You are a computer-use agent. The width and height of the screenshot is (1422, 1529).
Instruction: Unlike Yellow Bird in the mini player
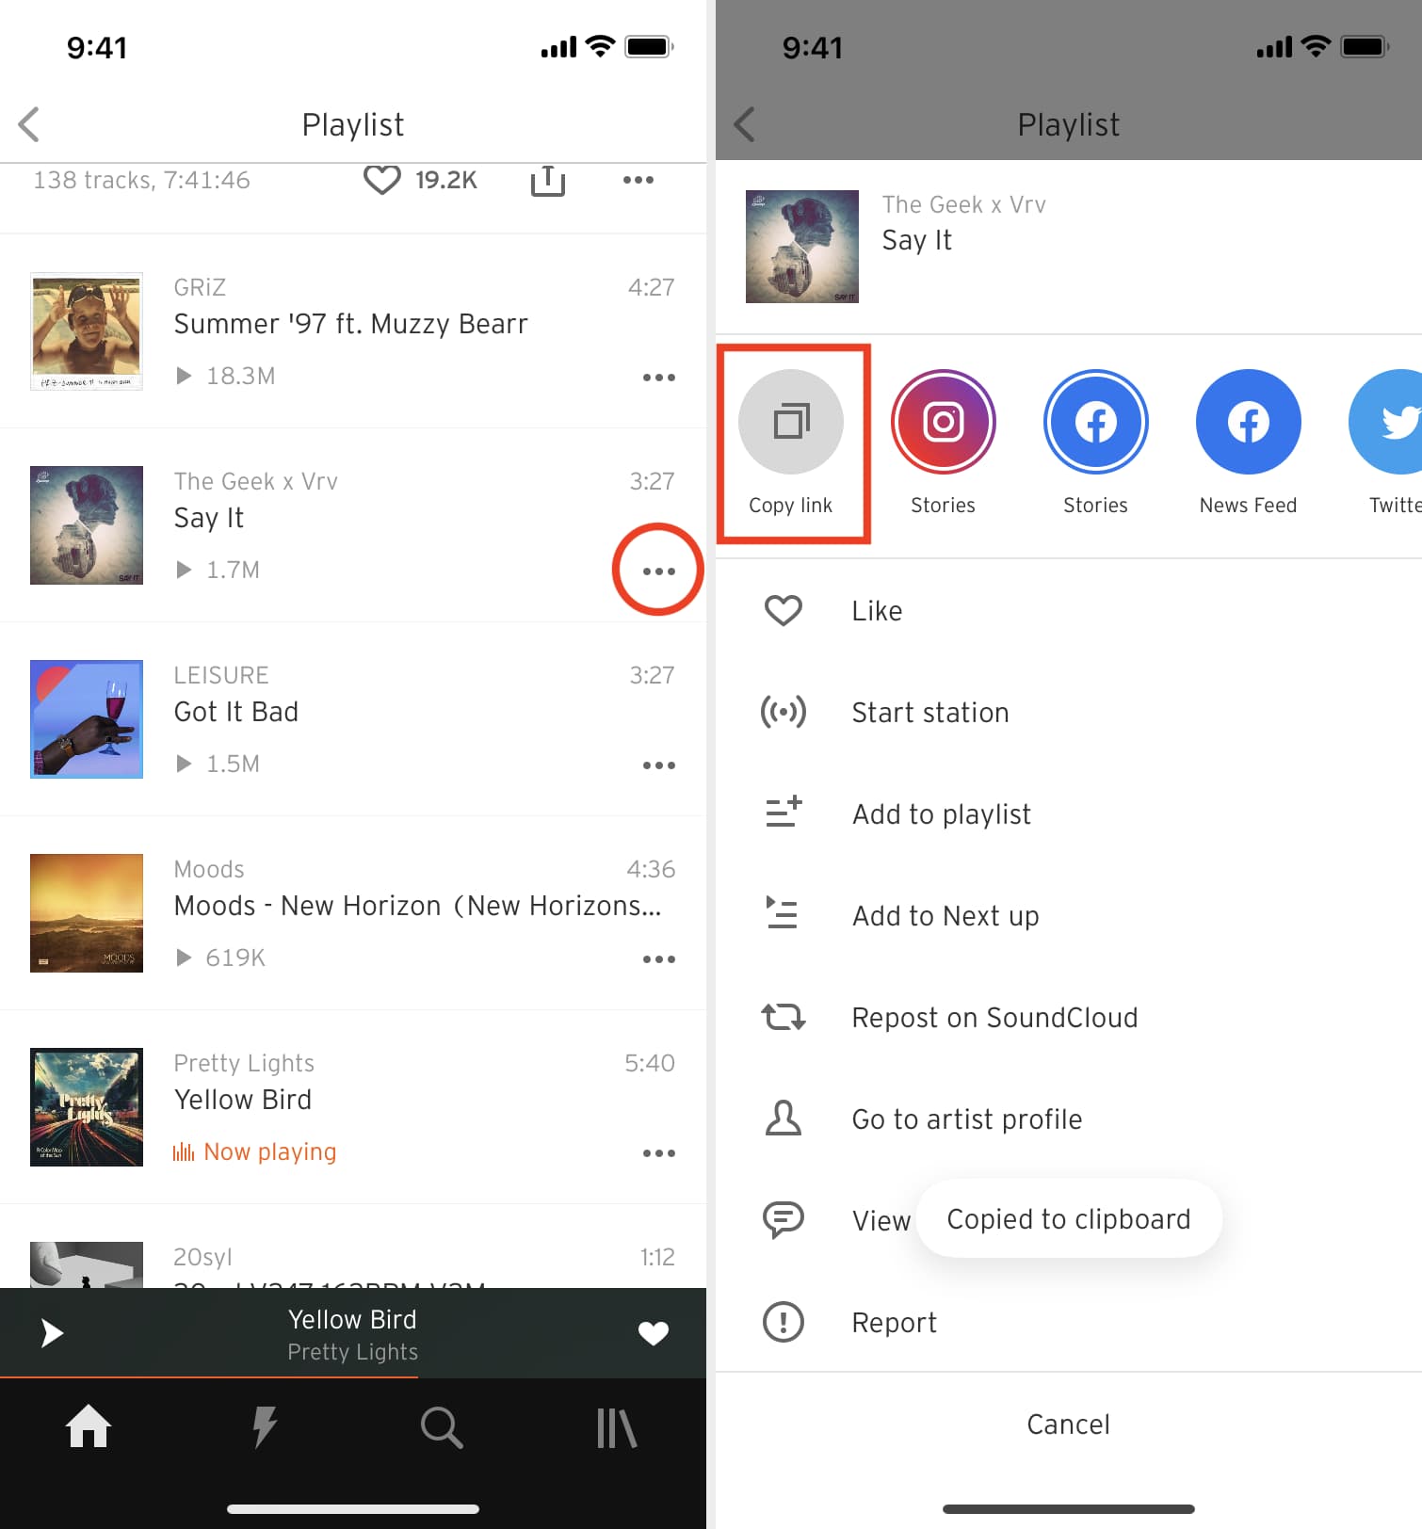[x=653, y=1333]
